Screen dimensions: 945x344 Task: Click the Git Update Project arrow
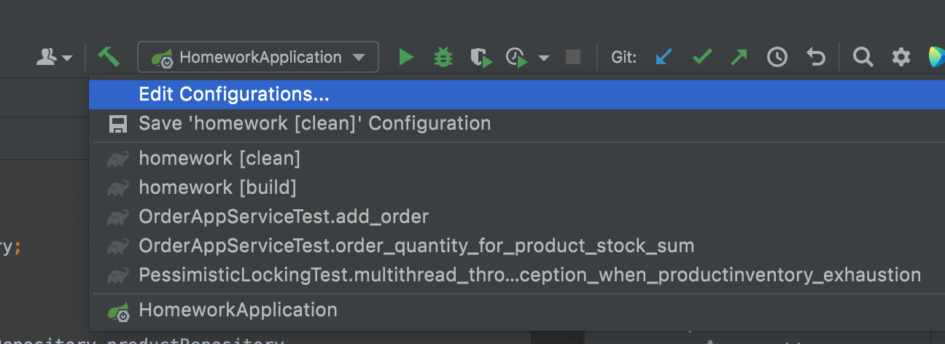pos(663,57)
